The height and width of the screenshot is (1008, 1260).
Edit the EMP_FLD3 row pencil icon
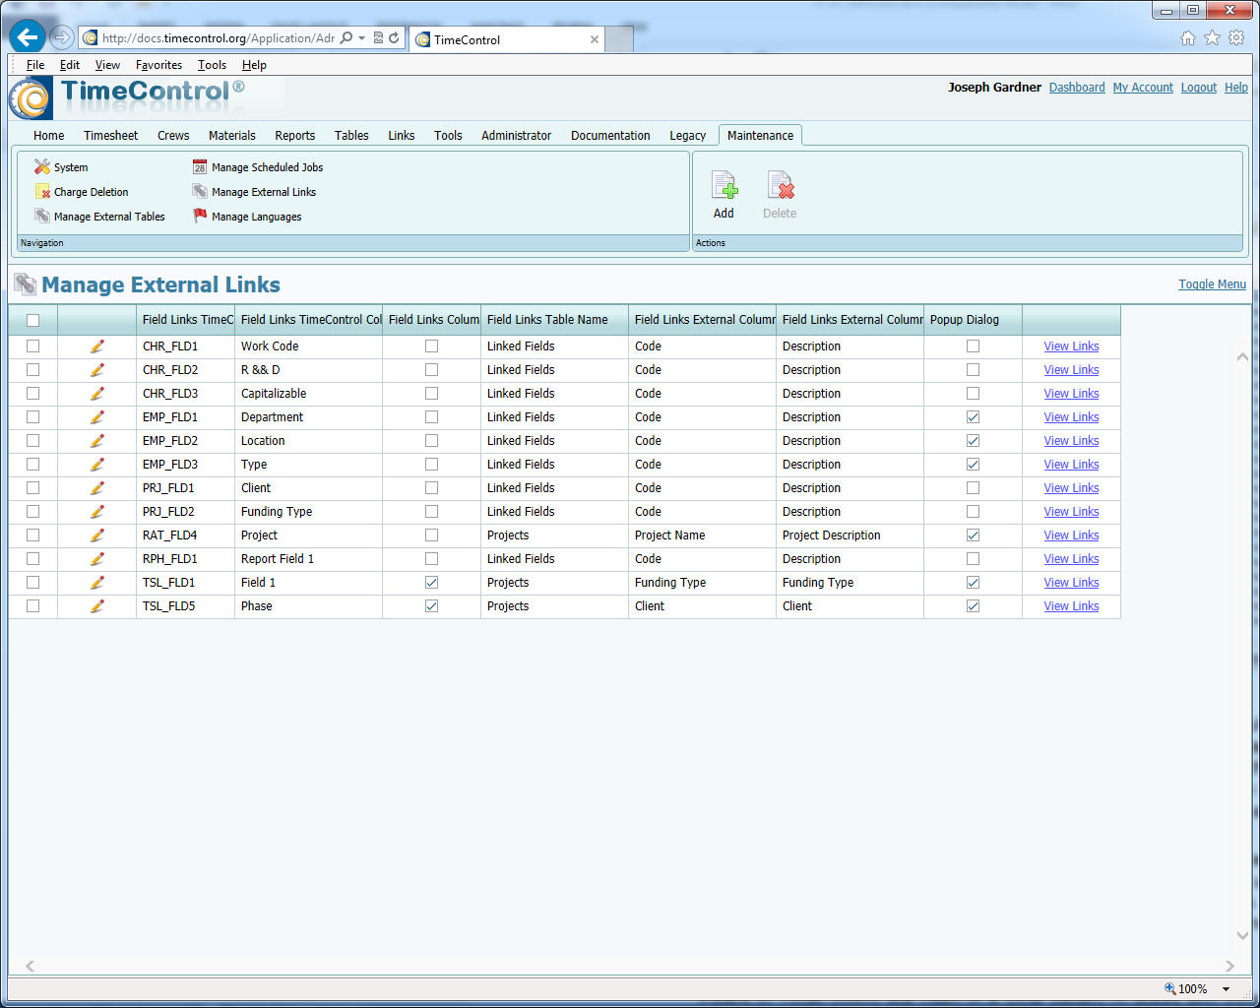pyautogui.click(x=96, y=465)
